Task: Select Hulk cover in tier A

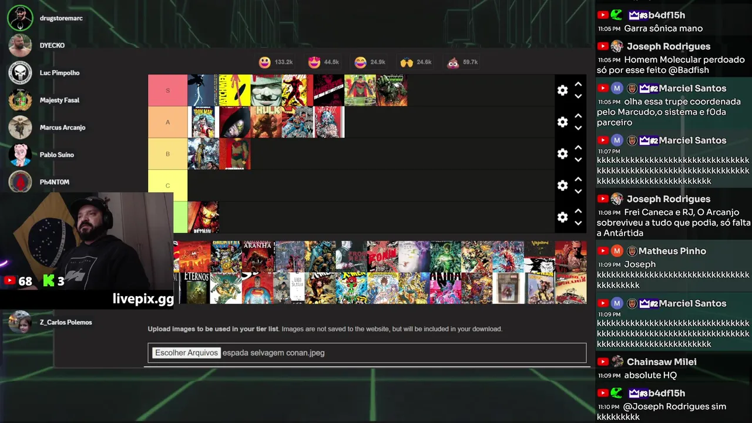Action: [266, 122]
